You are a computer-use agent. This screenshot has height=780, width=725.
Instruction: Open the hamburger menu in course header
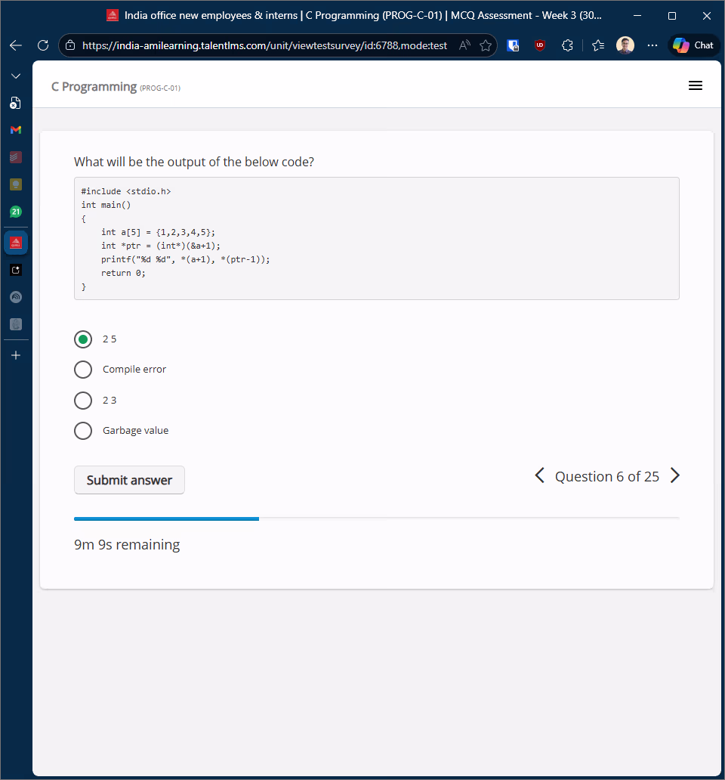point(696,86)
